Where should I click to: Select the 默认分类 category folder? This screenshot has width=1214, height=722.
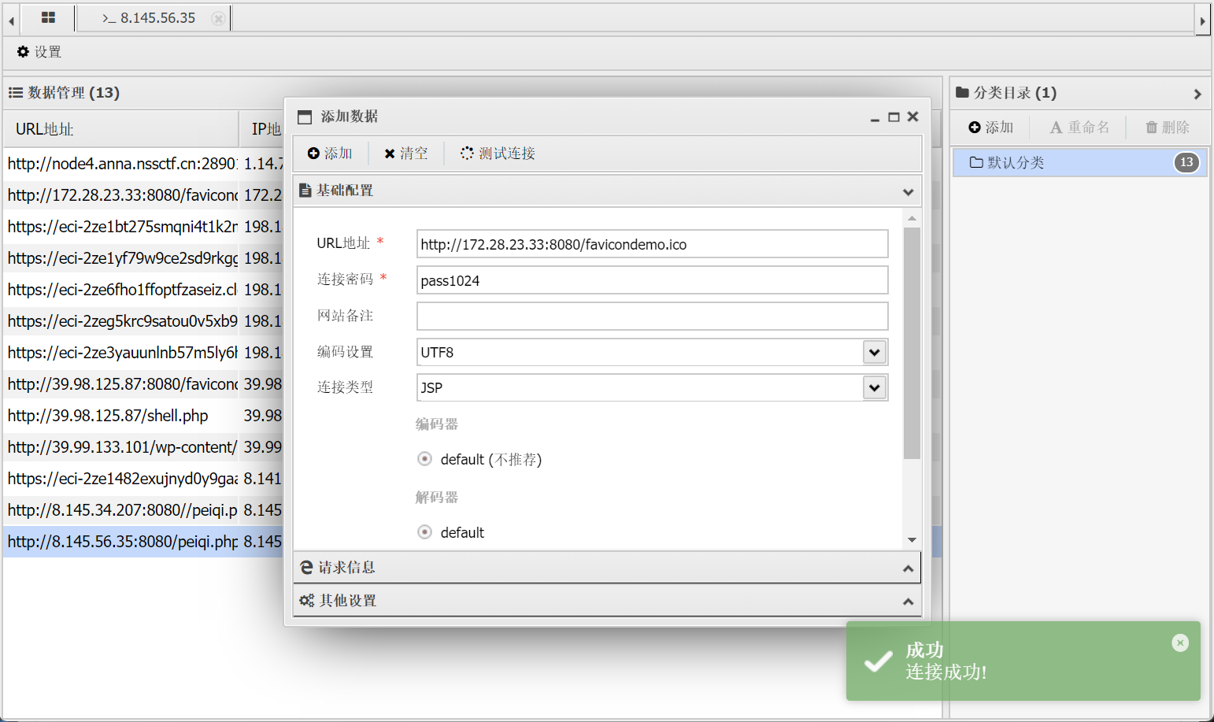click(x=1016, y=163)
